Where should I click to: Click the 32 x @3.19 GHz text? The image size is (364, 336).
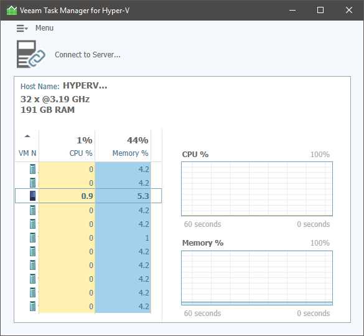pyautogui.click(x=55, y=99)
